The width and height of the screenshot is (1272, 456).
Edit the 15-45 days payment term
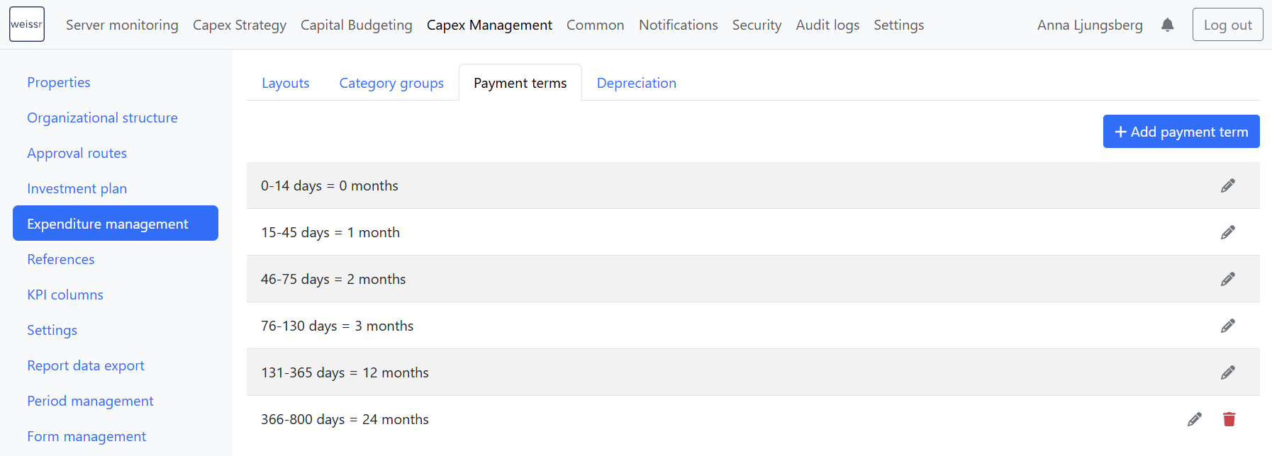click(1228, 232)
